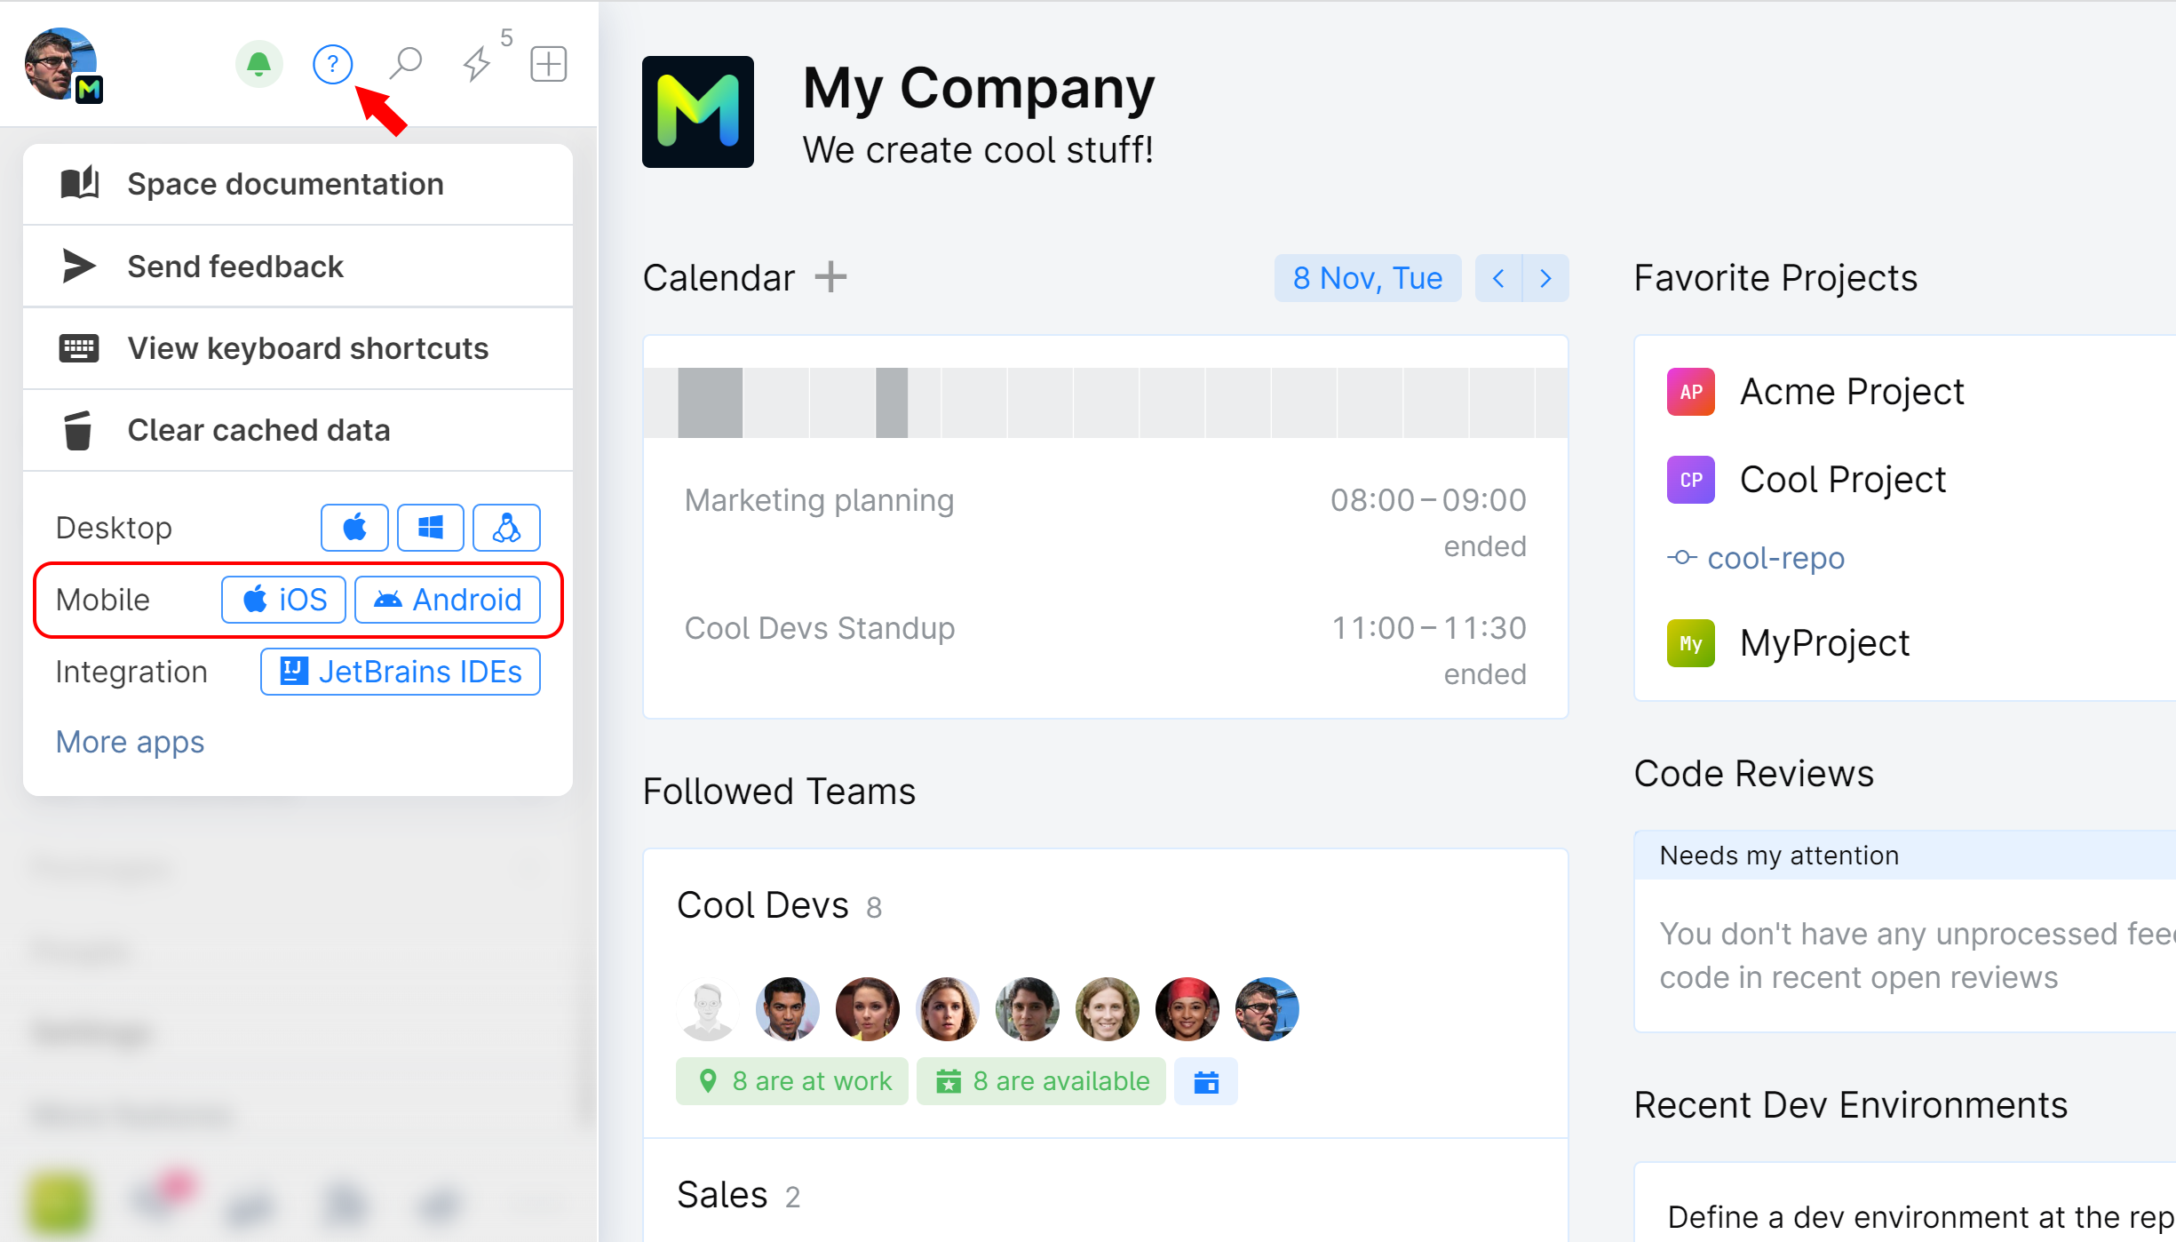Image resolution: width=2176 pixels, height=1242 pixels.
Task: Navigate to previous calendar day
Action: click(x=1497, y=278)
